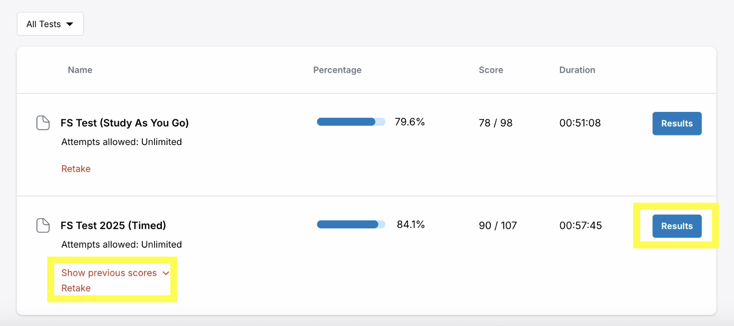Click the 90 / 107 score value
This screenshot has height=326, width=734.
(x=498, y=226)
